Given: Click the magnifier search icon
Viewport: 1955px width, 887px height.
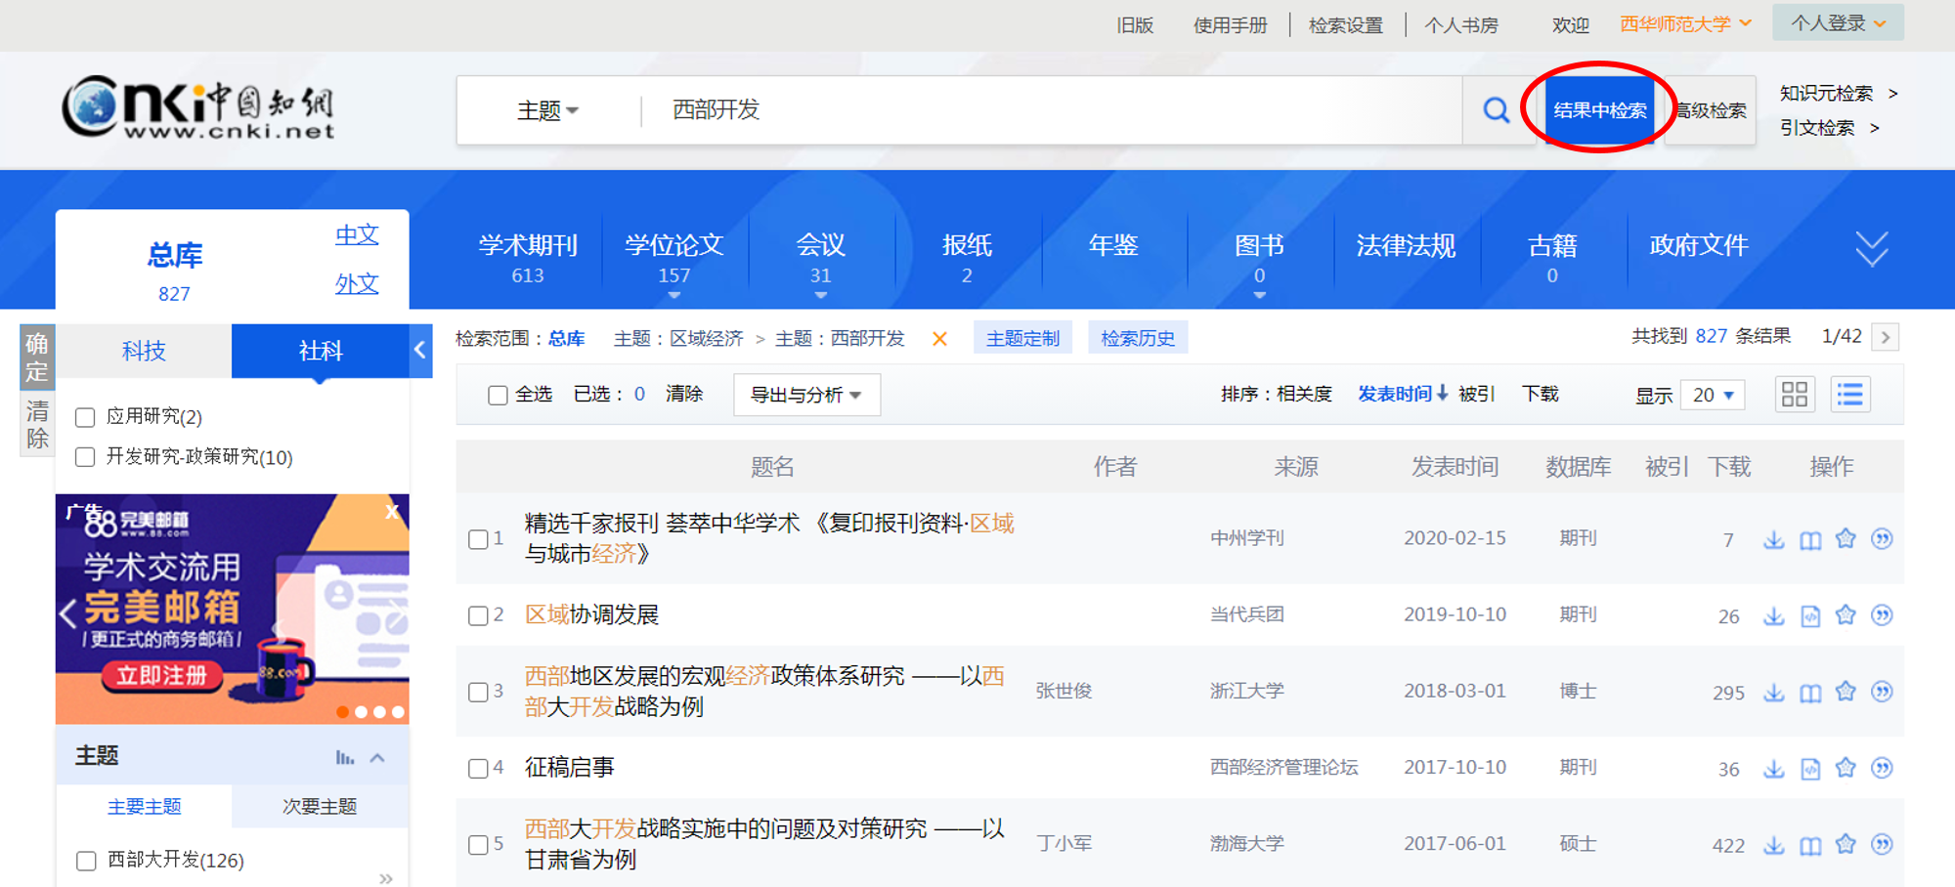Looking at the screenshot, I should point(1496,110).
